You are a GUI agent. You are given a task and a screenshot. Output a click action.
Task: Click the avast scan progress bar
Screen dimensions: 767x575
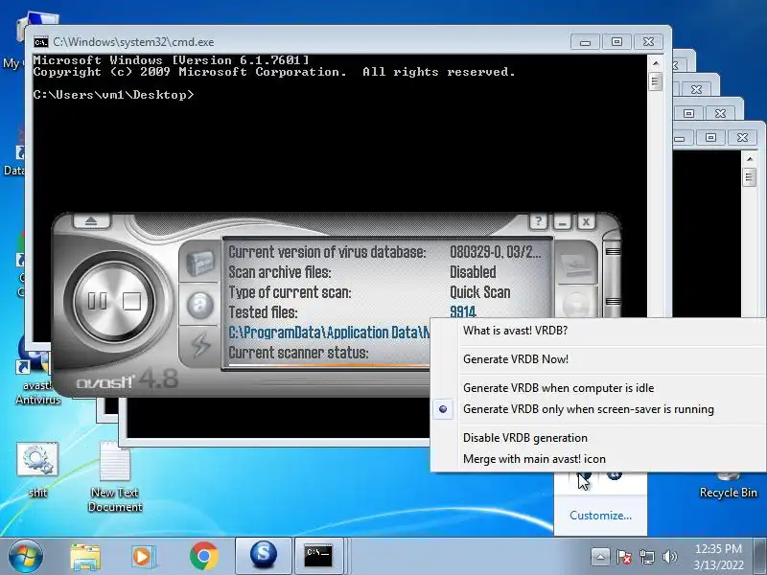(328, 365)
